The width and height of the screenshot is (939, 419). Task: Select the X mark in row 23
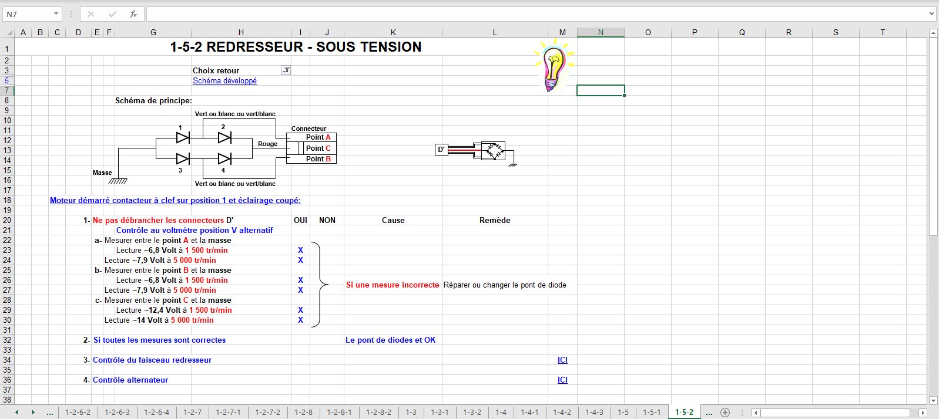coord(300,251)
